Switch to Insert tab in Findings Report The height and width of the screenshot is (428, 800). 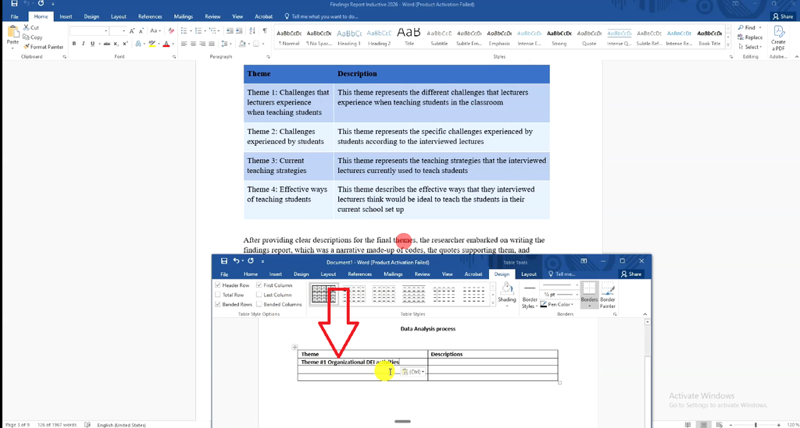point(66,16)
